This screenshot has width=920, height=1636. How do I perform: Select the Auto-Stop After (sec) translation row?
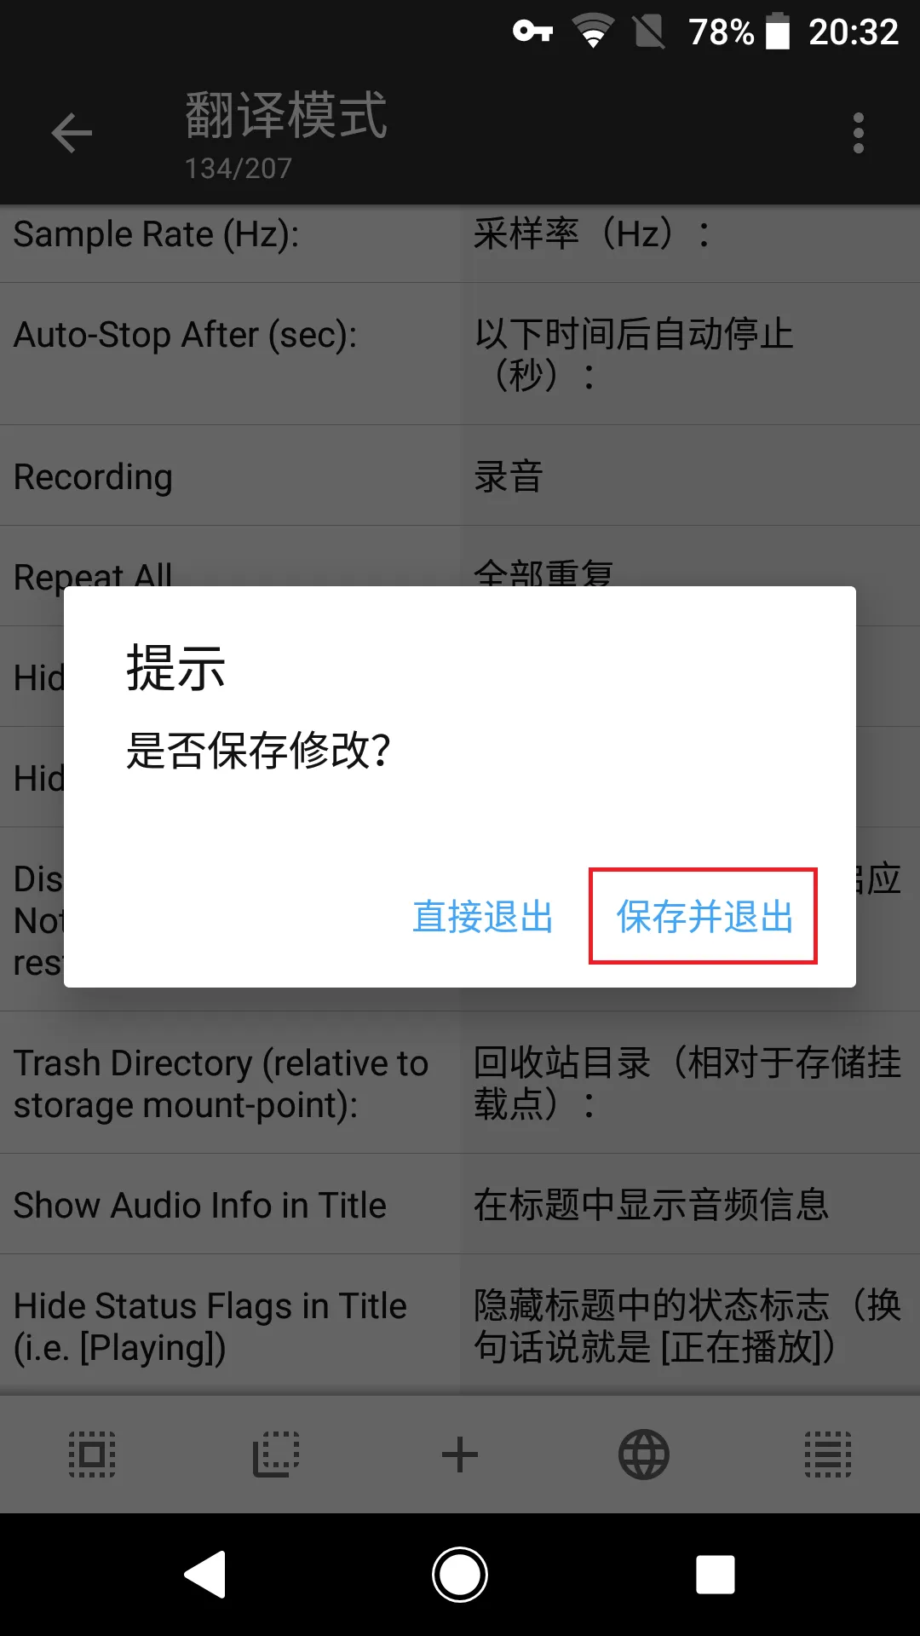[460, 354]
